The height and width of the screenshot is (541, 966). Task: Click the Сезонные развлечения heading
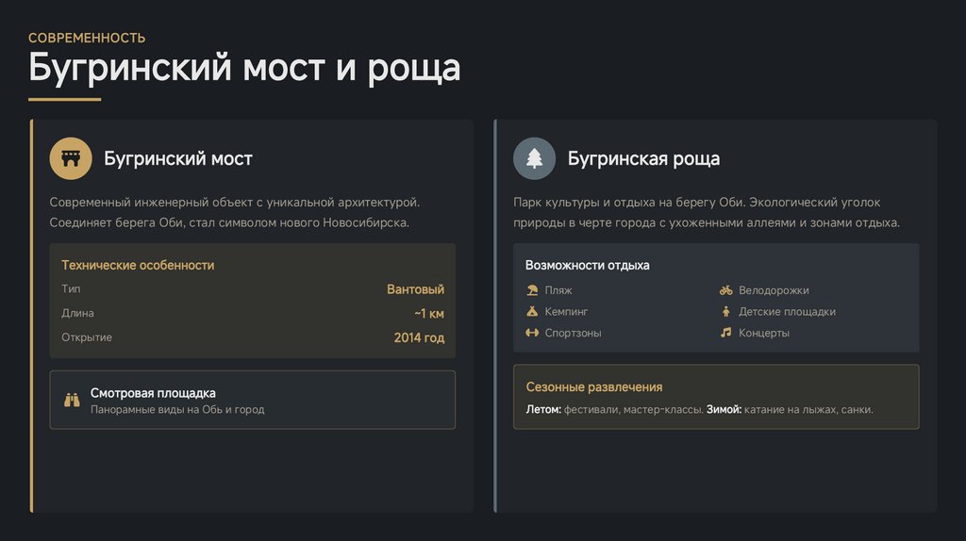(x=593, y=386)
